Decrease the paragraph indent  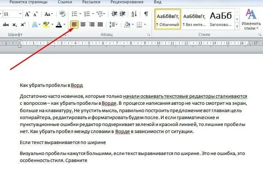point(114,14)
